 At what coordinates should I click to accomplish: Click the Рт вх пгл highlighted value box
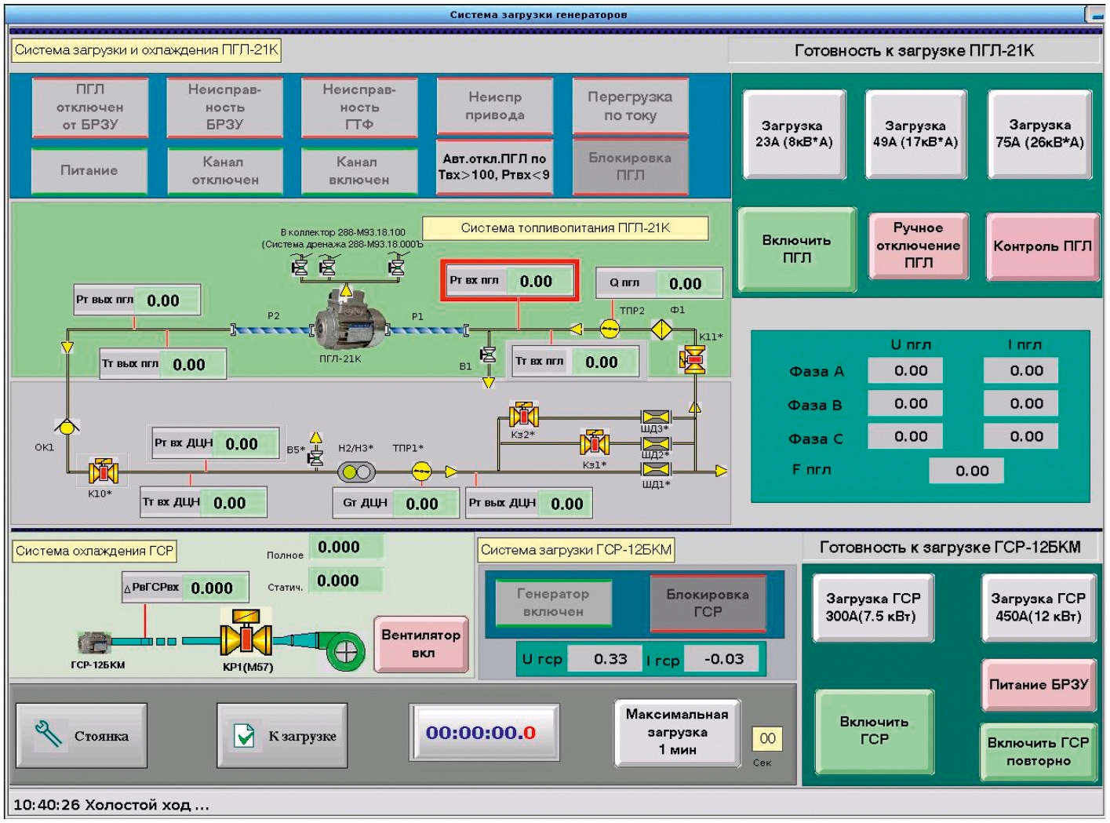coord(510,281)
